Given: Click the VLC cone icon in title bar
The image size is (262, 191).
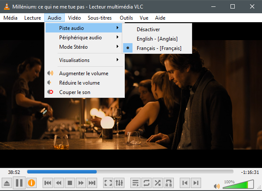Looking at the screenshot, I should pos(7,6).
